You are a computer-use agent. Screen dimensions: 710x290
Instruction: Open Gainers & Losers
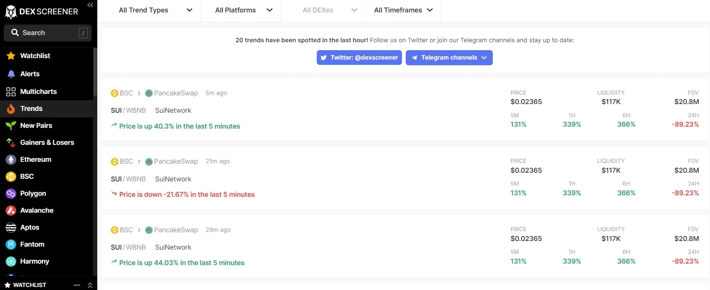pos(47,143)
